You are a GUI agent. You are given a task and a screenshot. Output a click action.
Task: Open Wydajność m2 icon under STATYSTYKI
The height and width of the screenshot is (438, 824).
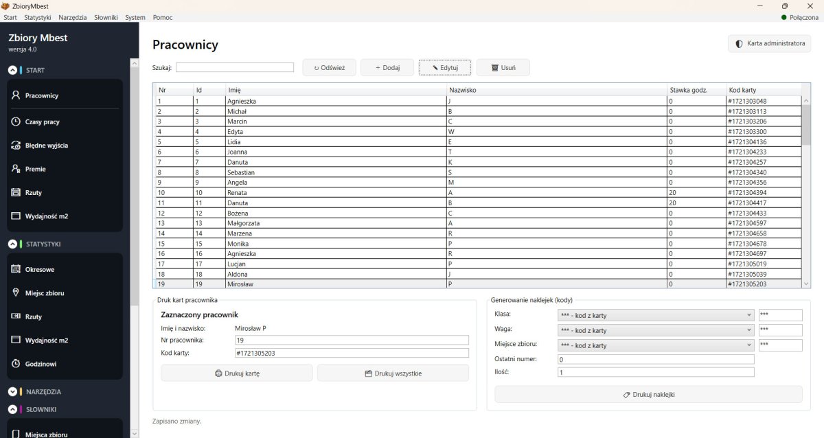coord(16,340)
